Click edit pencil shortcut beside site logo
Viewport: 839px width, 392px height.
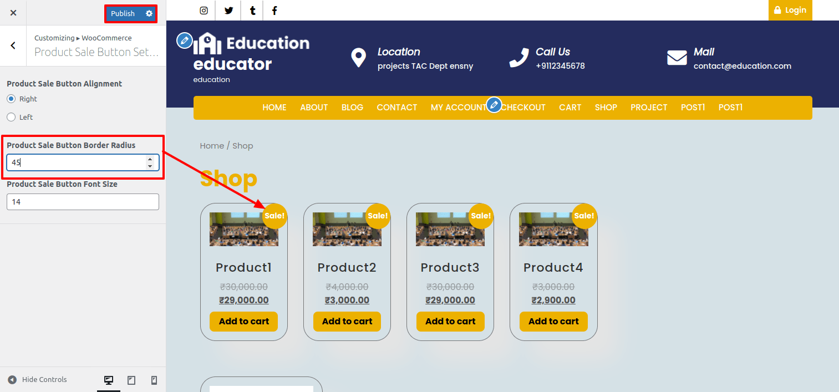184,40
